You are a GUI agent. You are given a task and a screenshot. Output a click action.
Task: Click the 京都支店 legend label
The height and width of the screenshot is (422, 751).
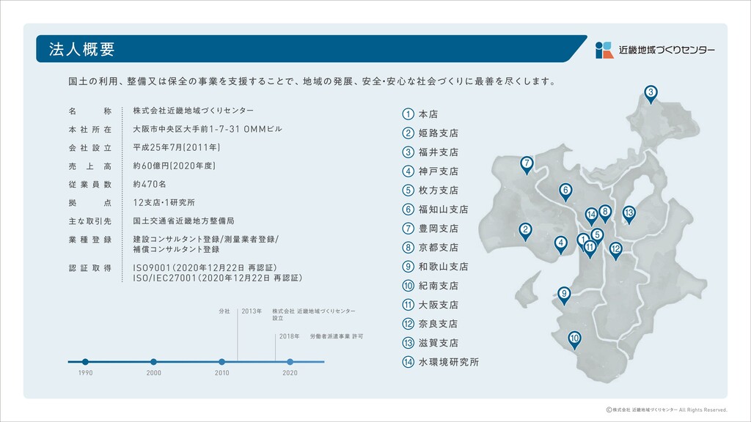[x=439, y=248]
